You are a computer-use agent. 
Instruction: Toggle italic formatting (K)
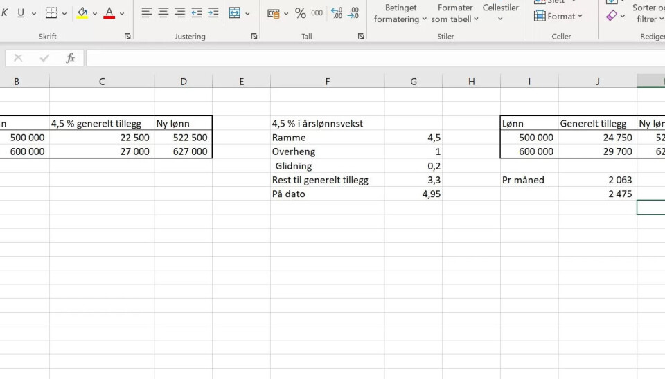[x=3, y=13]
